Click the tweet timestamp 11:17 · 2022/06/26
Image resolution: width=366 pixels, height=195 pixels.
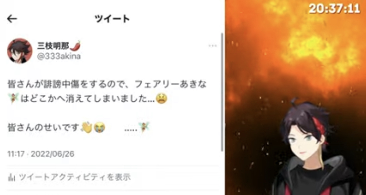(x=41, y=154)
